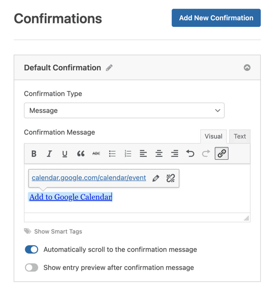
Task: Switch to the Text editor tab
Action: click(240, 136)
